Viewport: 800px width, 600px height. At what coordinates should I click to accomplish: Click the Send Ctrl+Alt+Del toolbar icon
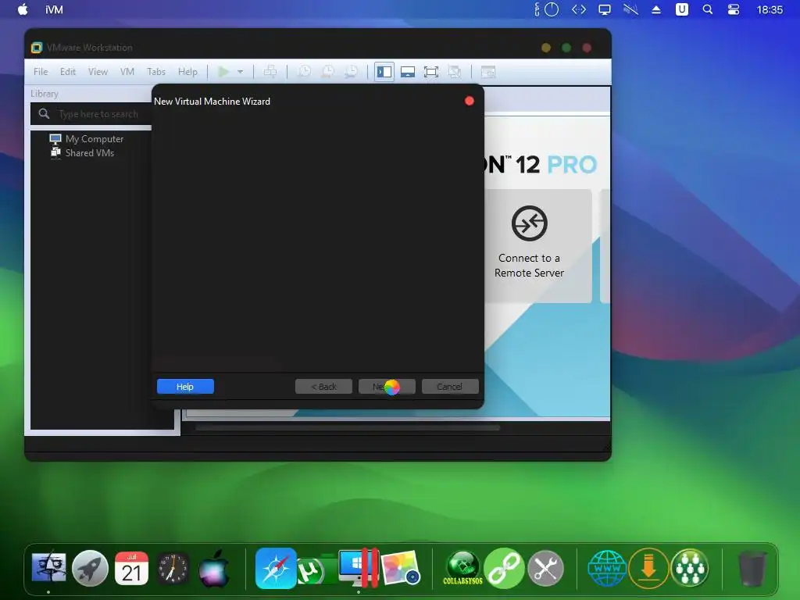tap(270, 72)
